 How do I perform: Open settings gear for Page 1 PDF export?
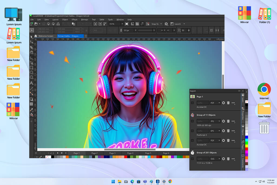[x=223, y=103]
